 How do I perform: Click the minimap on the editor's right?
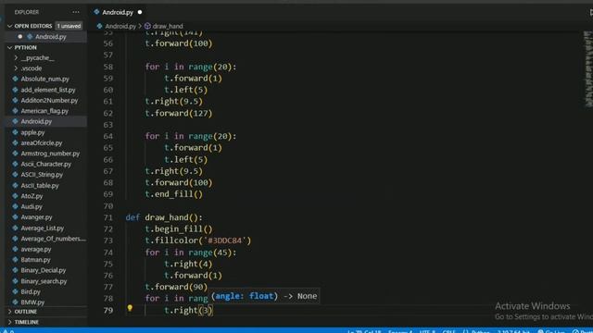coord(587,68)
